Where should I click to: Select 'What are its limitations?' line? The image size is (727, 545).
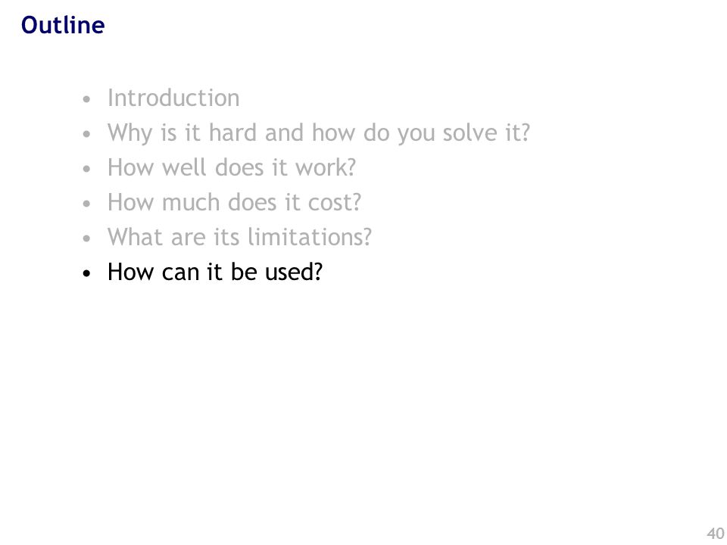tap(240, 237)
